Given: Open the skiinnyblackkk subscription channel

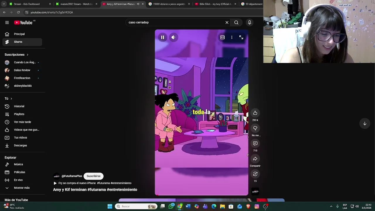Looking at the screenshot, I should click(x=22, y=86).
